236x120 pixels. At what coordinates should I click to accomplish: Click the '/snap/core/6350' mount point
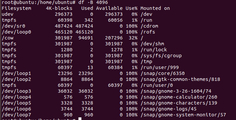pos(162,73)
